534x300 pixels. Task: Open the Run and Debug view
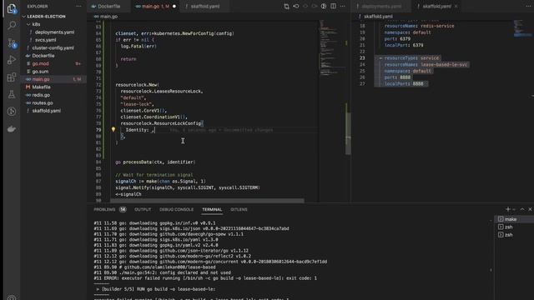pos(12,60)
